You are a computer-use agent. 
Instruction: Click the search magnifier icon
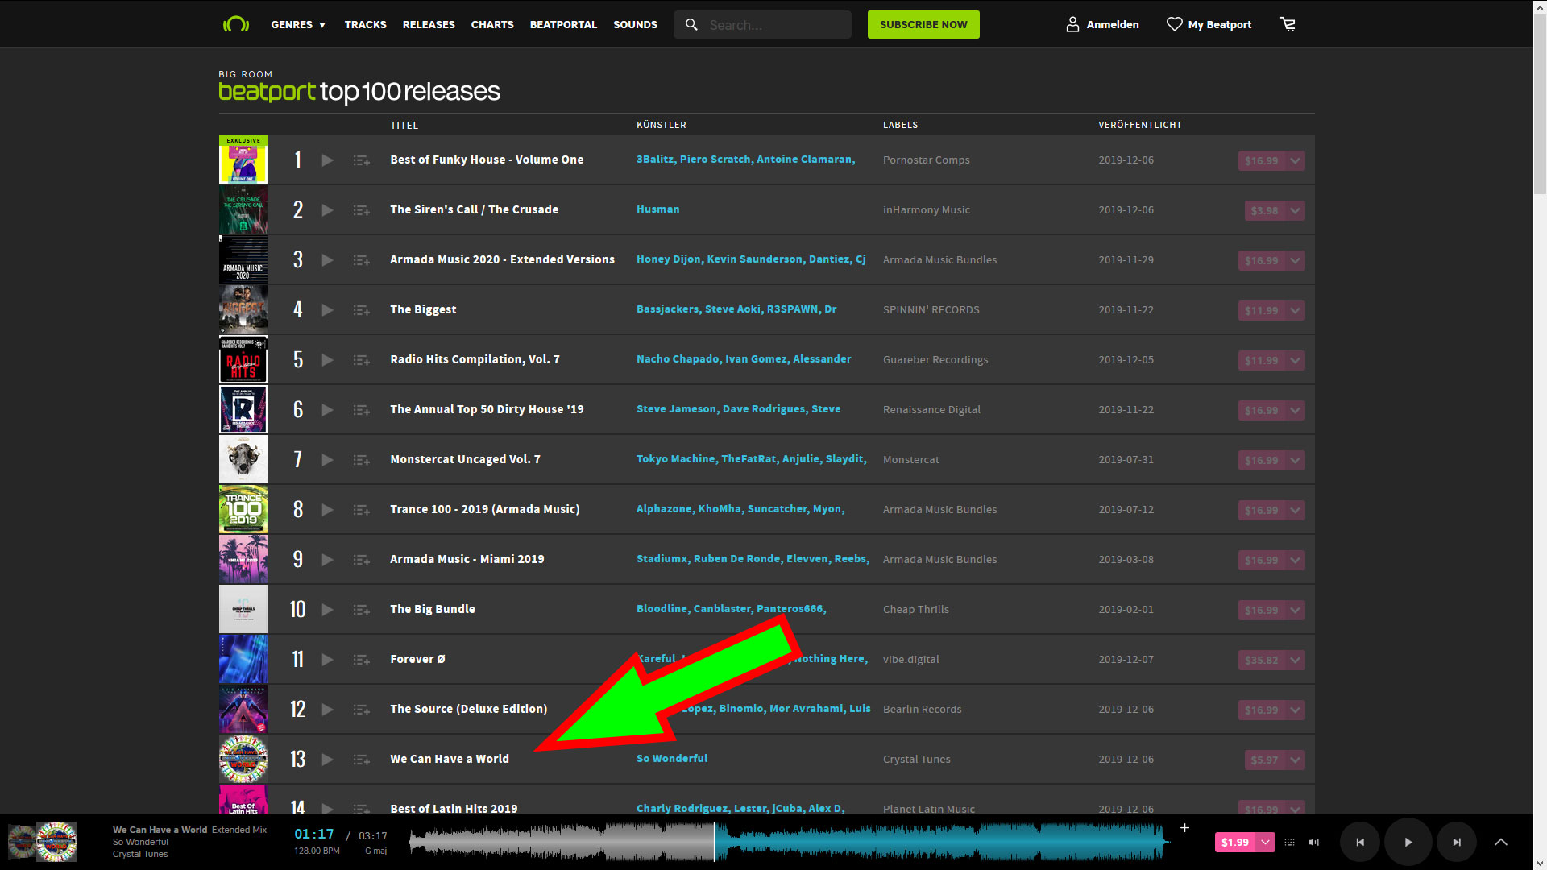click(691, 25)
